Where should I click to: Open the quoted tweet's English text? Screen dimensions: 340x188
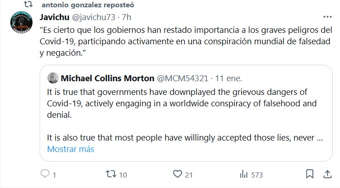click(182, 103)
